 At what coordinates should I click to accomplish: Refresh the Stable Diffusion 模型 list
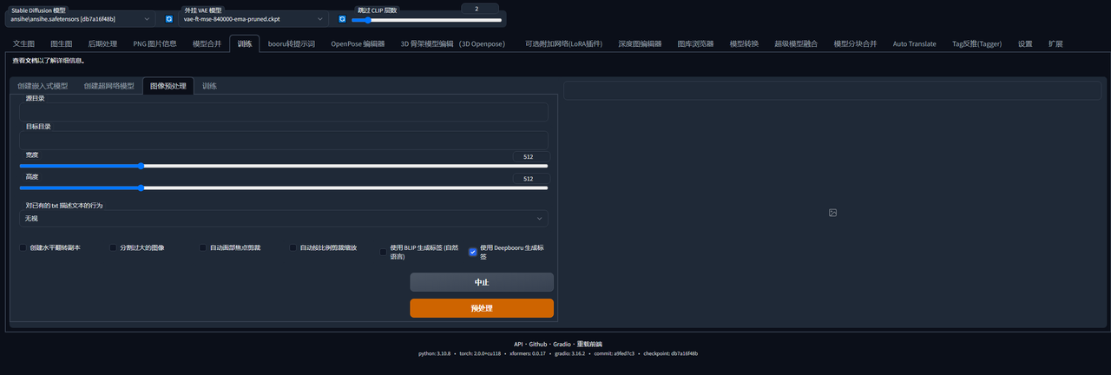[x=169, y=19]
